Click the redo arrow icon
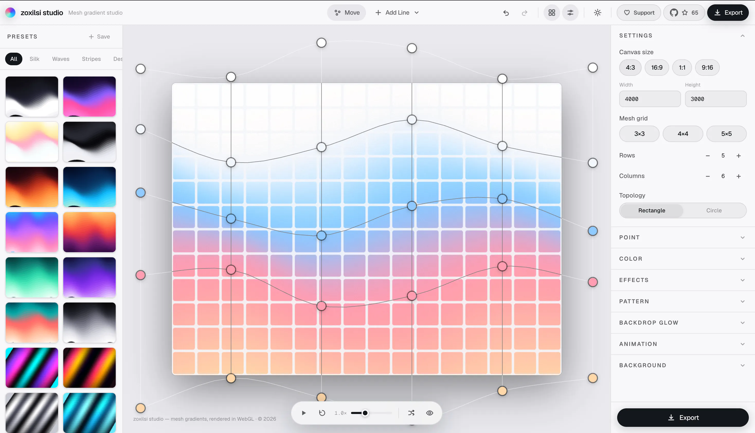The image size is (755, 433). tap(525, 13)
